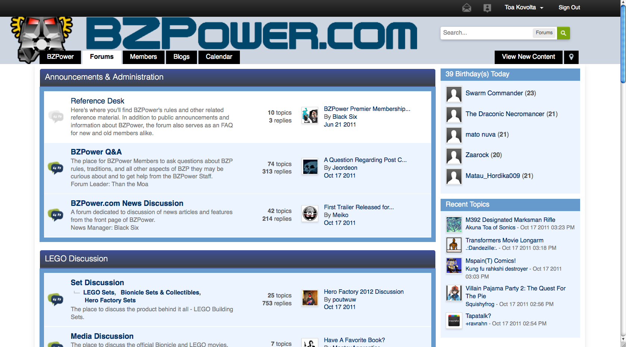Click the Akuna Toa of Sonics author link
626x347 pixels.
491,227
